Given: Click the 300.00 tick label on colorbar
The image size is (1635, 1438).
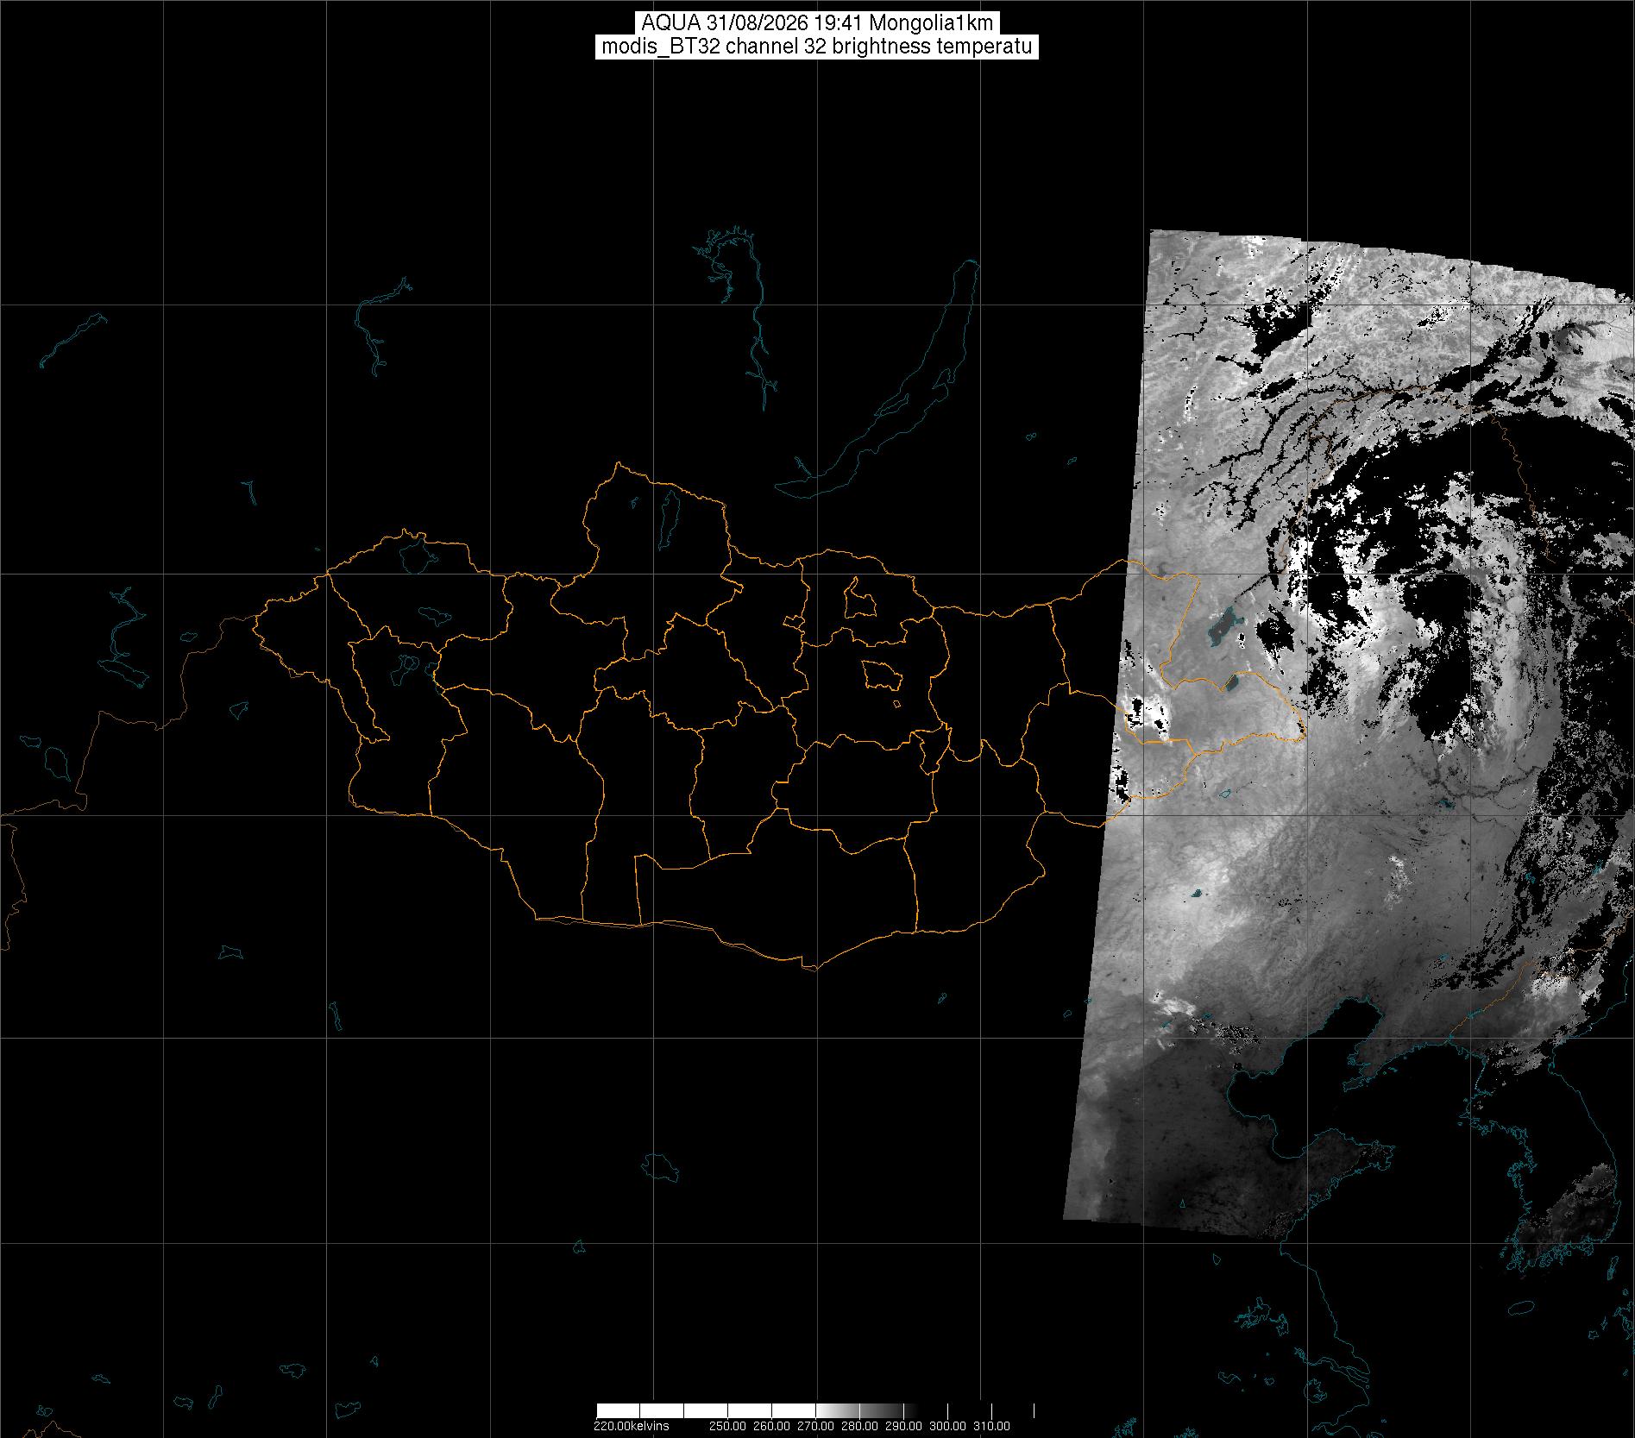Looking at the screenshot, I should 948,1426.
